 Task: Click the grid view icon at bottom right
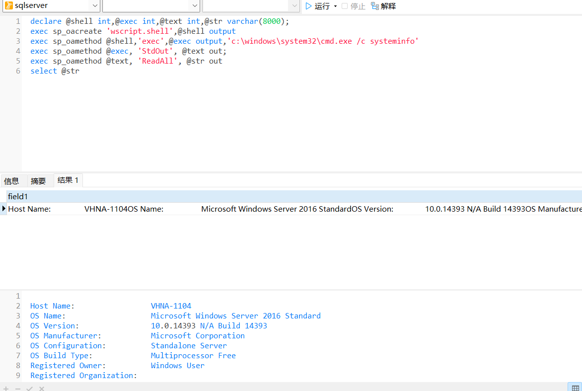pyautogui.click(x=575, y=388)
